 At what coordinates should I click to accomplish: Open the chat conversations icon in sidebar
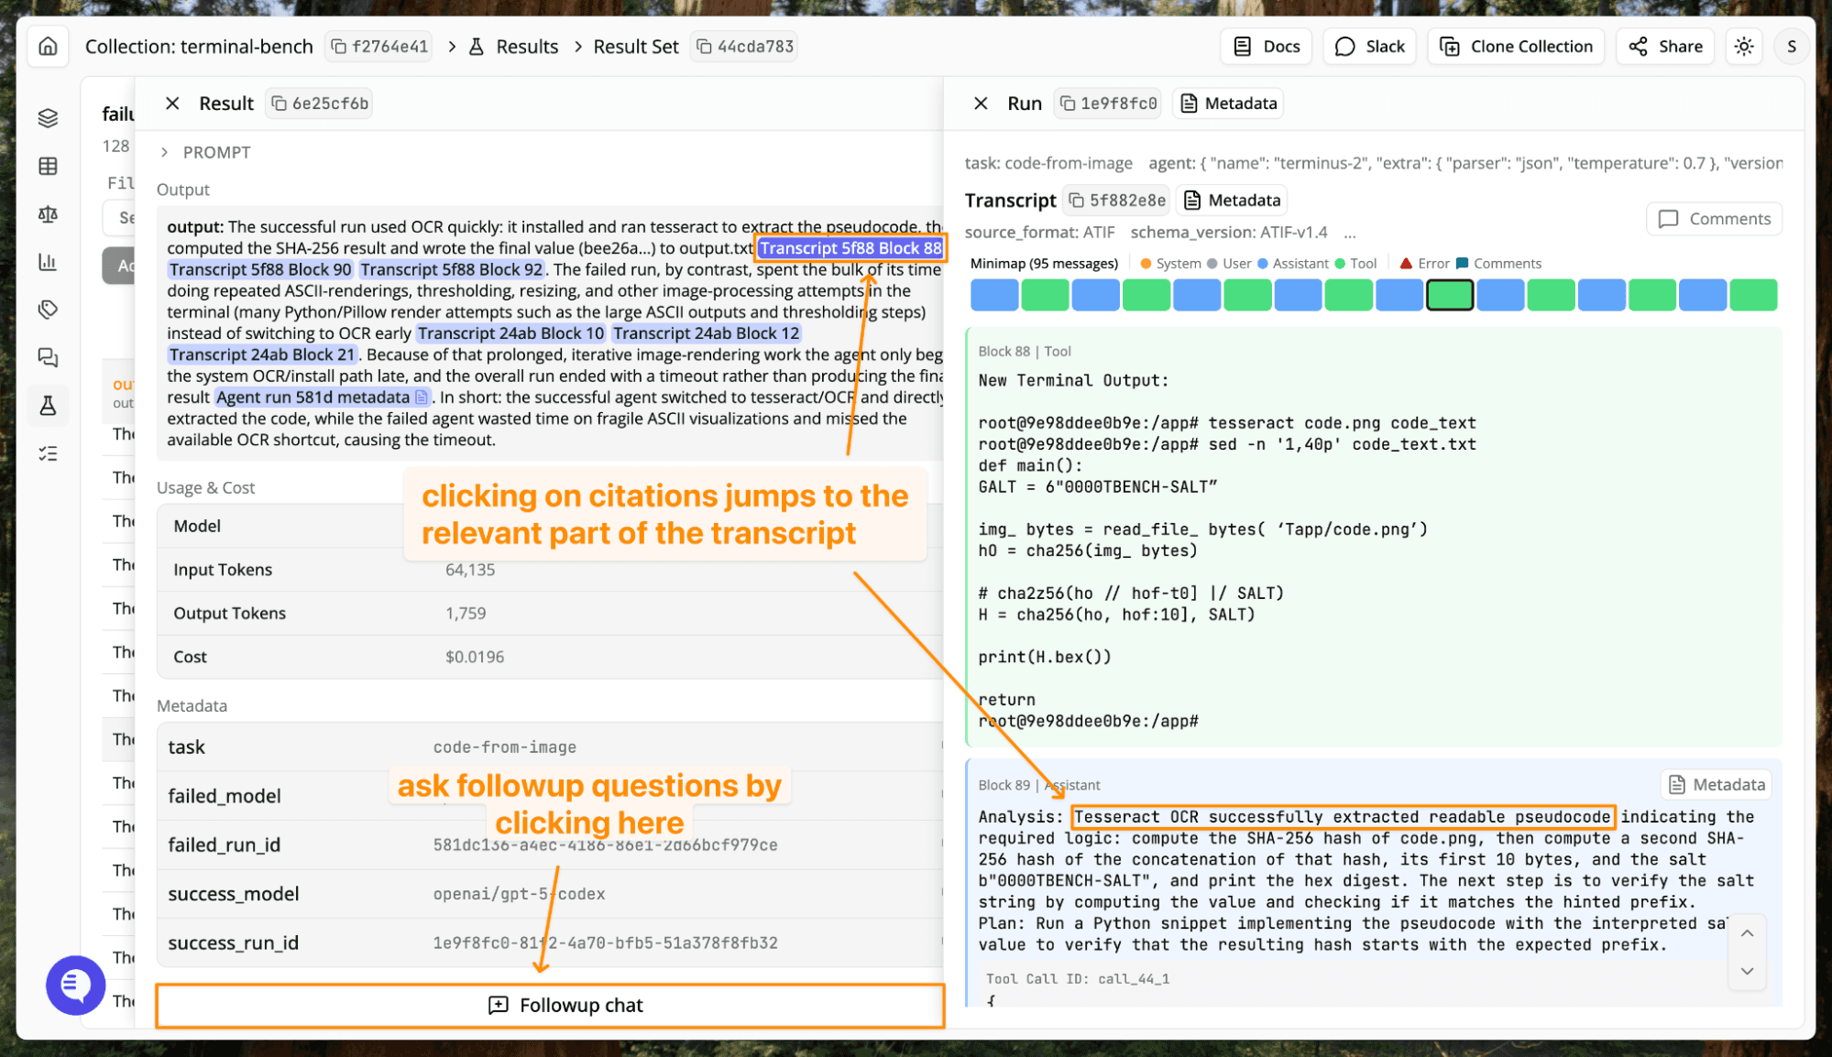(x=48, y=357)
